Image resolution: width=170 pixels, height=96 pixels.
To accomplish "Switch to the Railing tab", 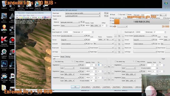I will tap(68, 57).
